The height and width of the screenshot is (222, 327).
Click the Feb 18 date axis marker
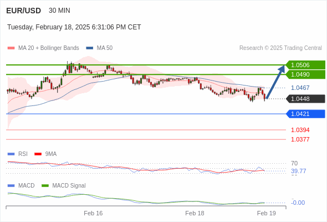[x=195, y=213]
